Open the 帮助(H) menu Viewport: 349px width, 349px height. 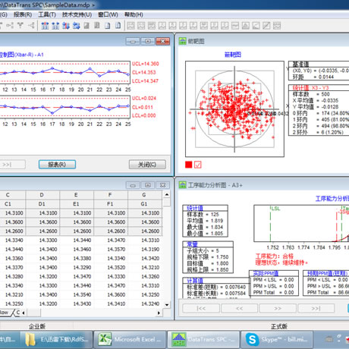tap(134, 14)
